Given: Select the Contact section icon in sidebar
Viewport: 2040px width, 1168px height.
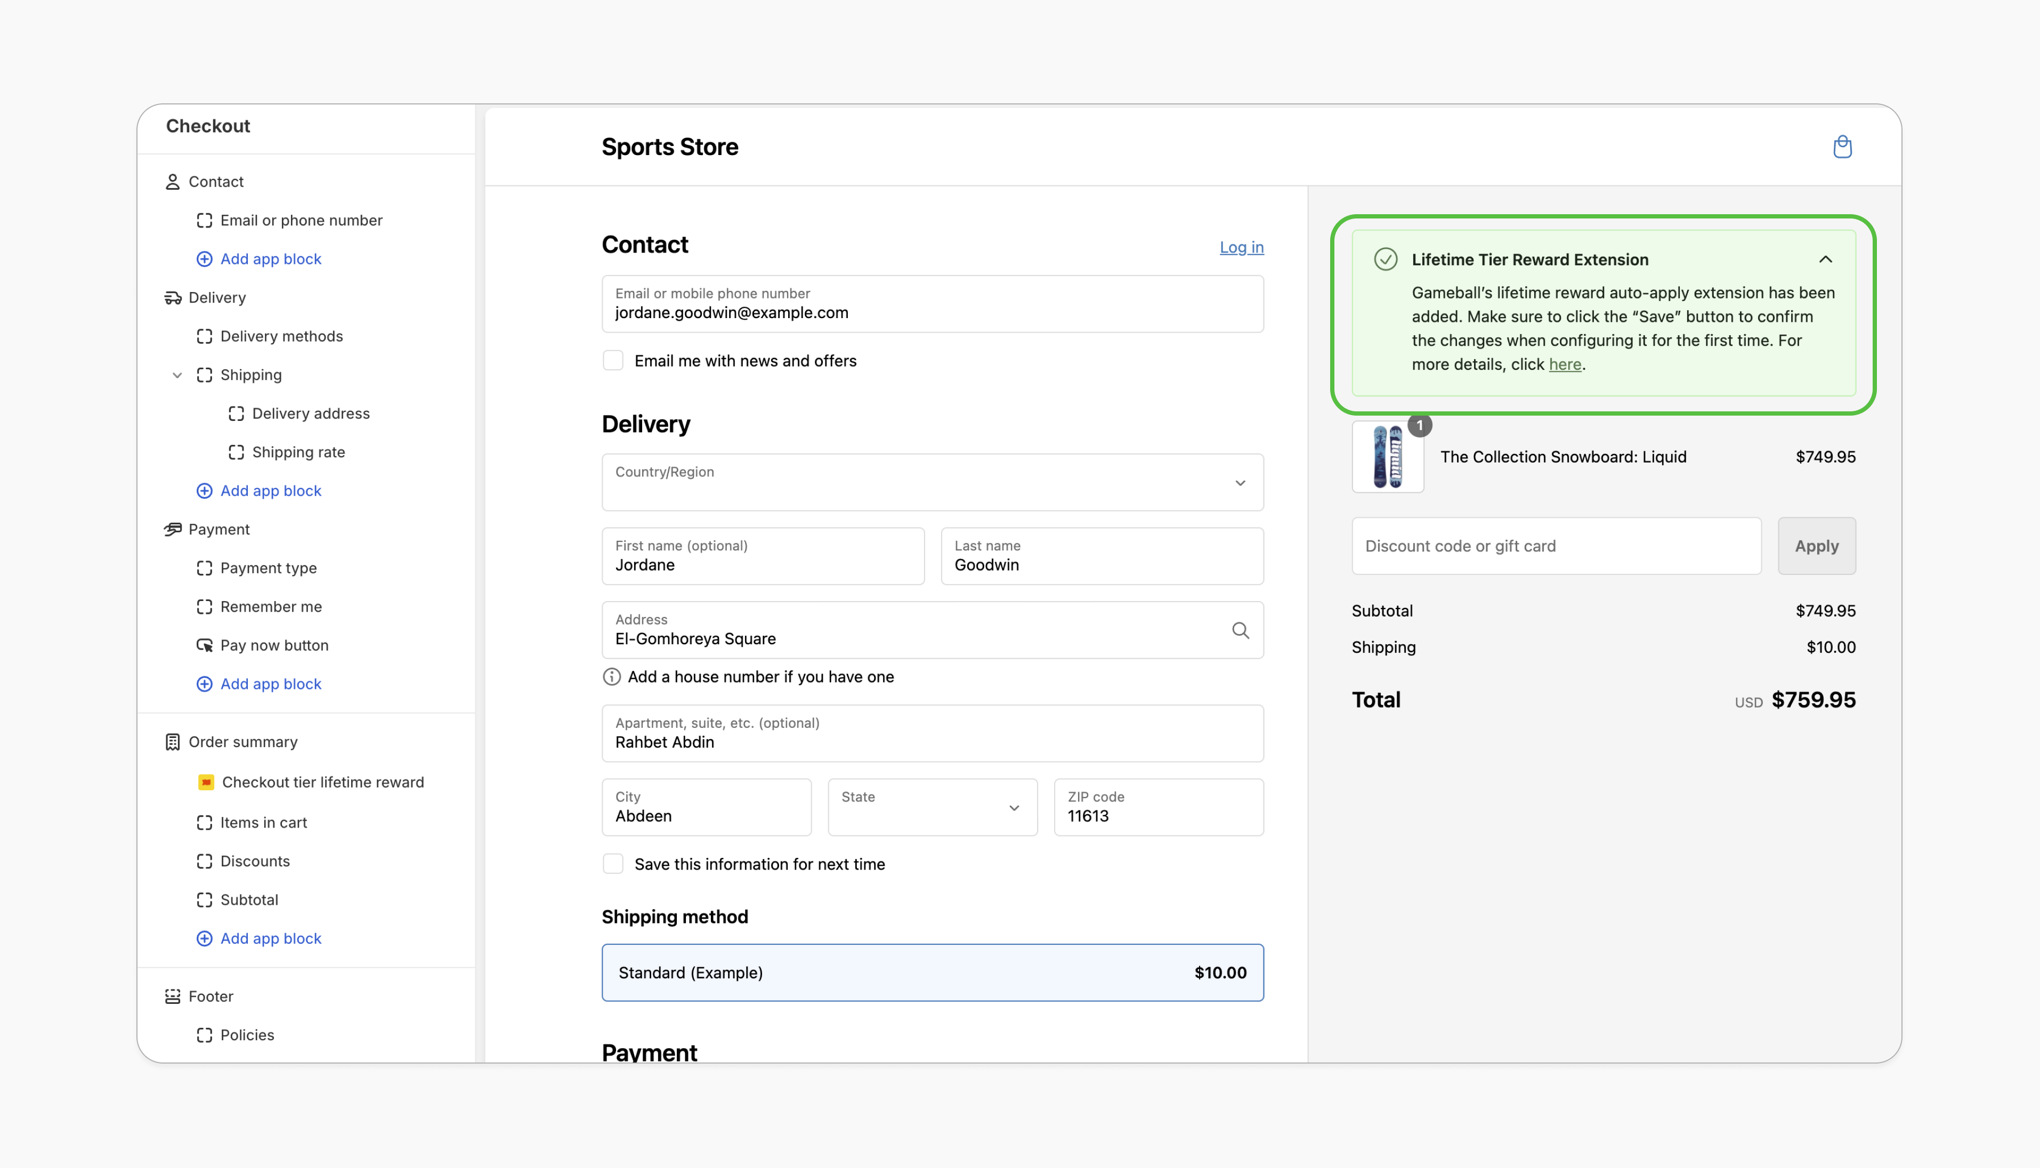Looking at the screenshot, I should [172, 181].
